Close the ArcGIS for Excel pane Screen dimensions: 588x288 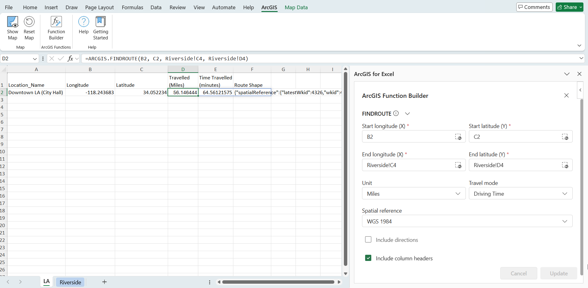pyautogui.click(x=579, y=74)
